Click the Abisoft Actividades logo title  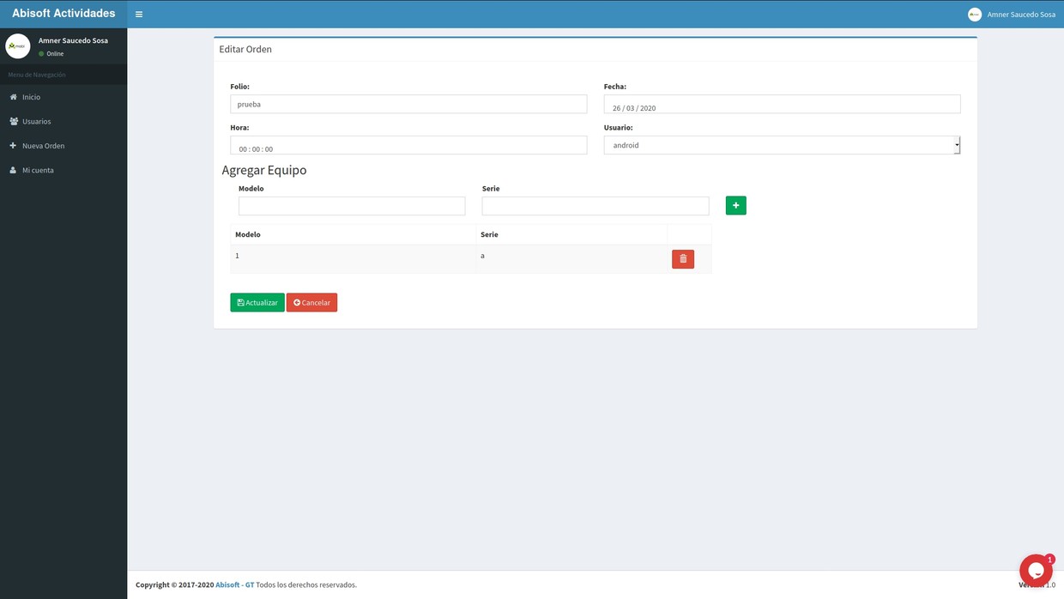tap(63, 14)
